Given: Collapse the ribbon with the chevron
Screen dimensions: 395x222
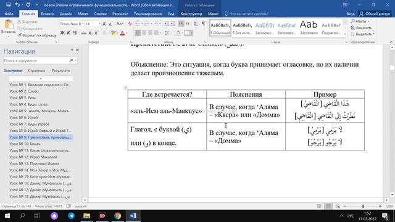Looking at the screenshot, I should point(391,42).
